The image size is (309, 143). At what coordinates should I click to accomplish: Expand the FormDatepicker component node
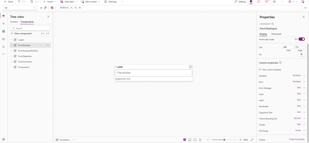11,56
